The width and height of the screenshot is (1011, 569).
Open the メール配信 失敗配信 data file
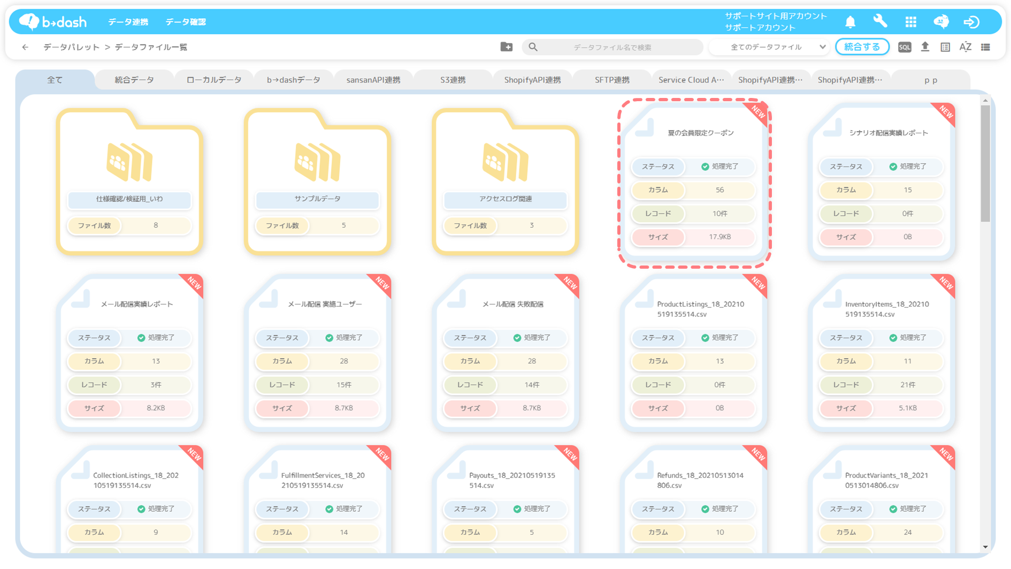(x=505, y=353)
